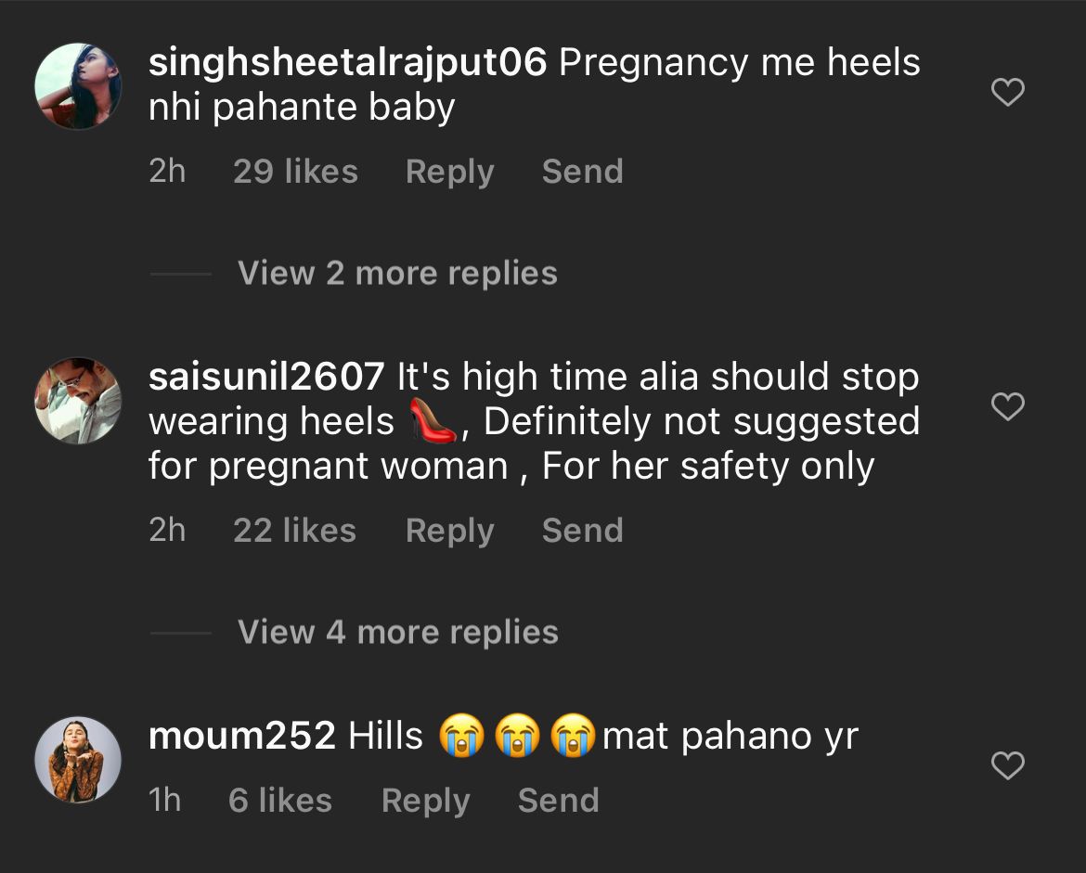Open the singhsheetalrajput06 username link
The image size is (1086, 873).
(348, 63)
